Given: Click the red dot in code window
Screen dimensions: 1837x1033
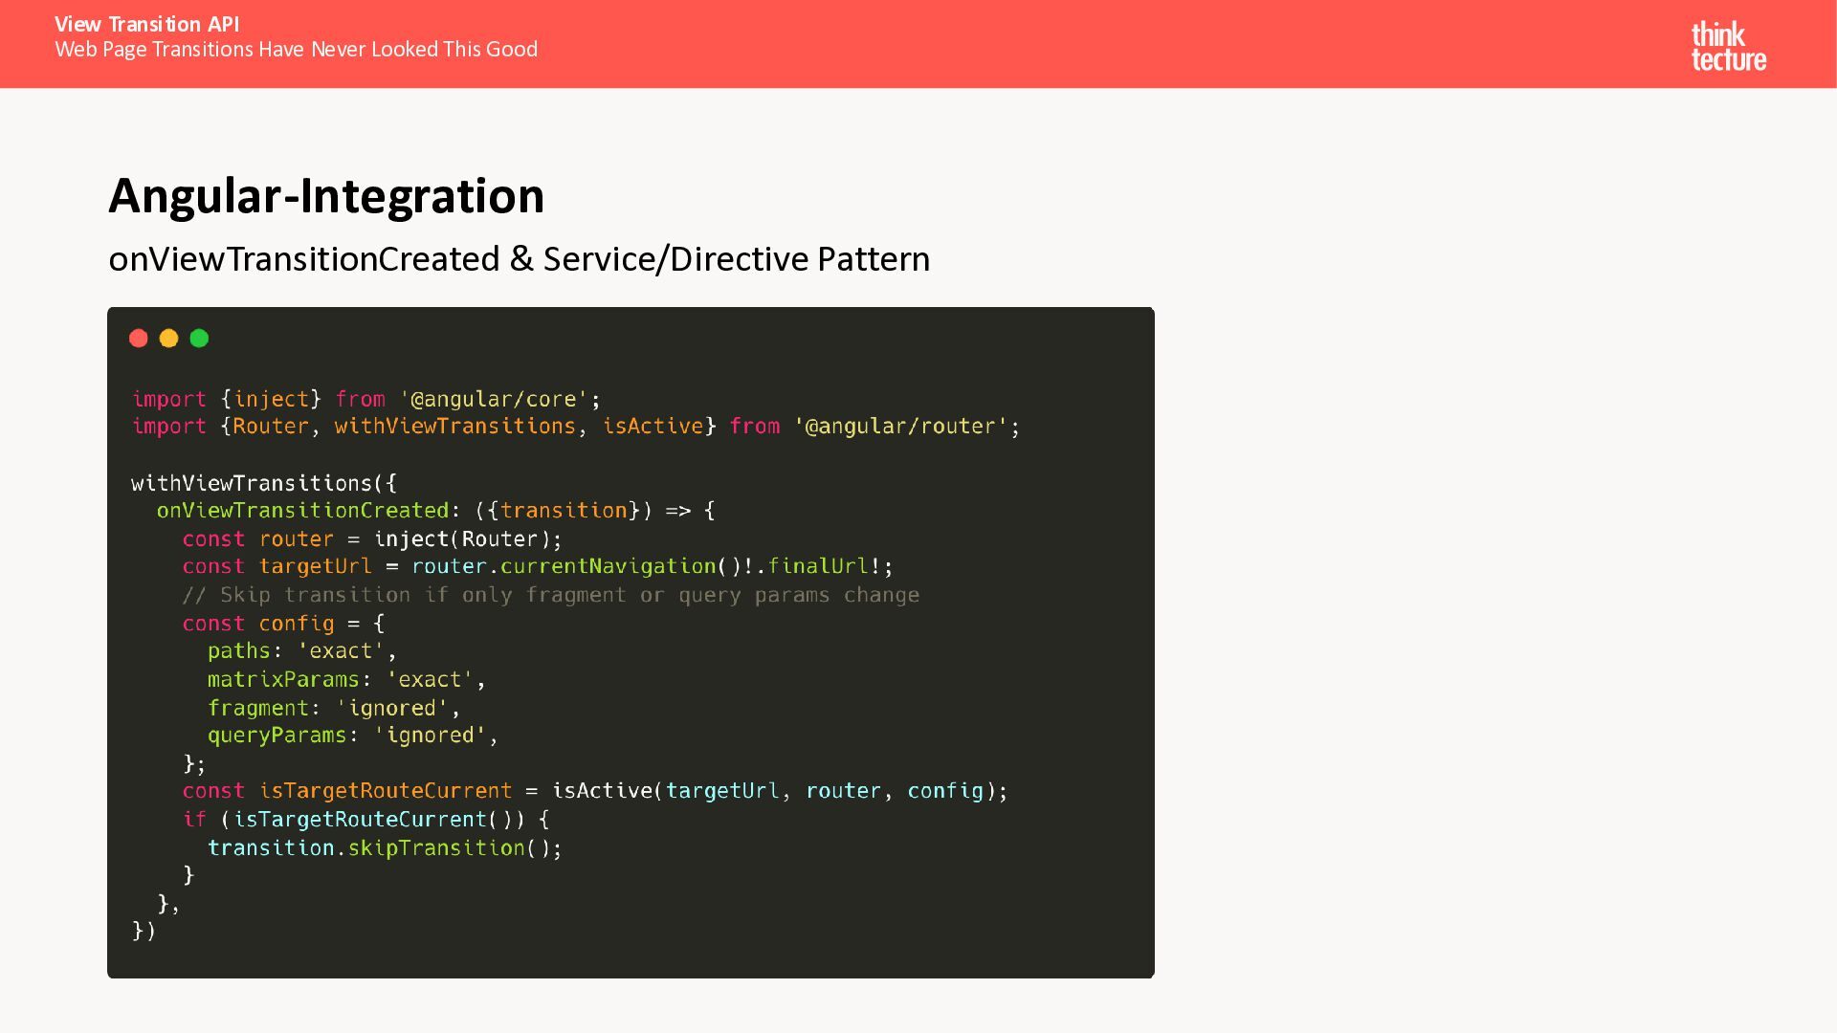Looking at the screenshot, I should pyautogui.click(x=139, y=339).
